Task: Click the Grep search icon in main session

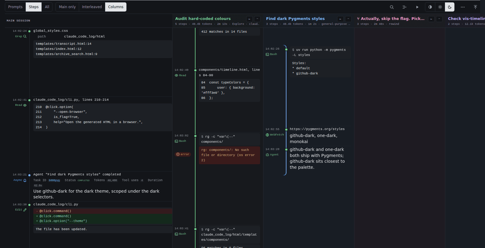Action: click(x=25, y=36)
